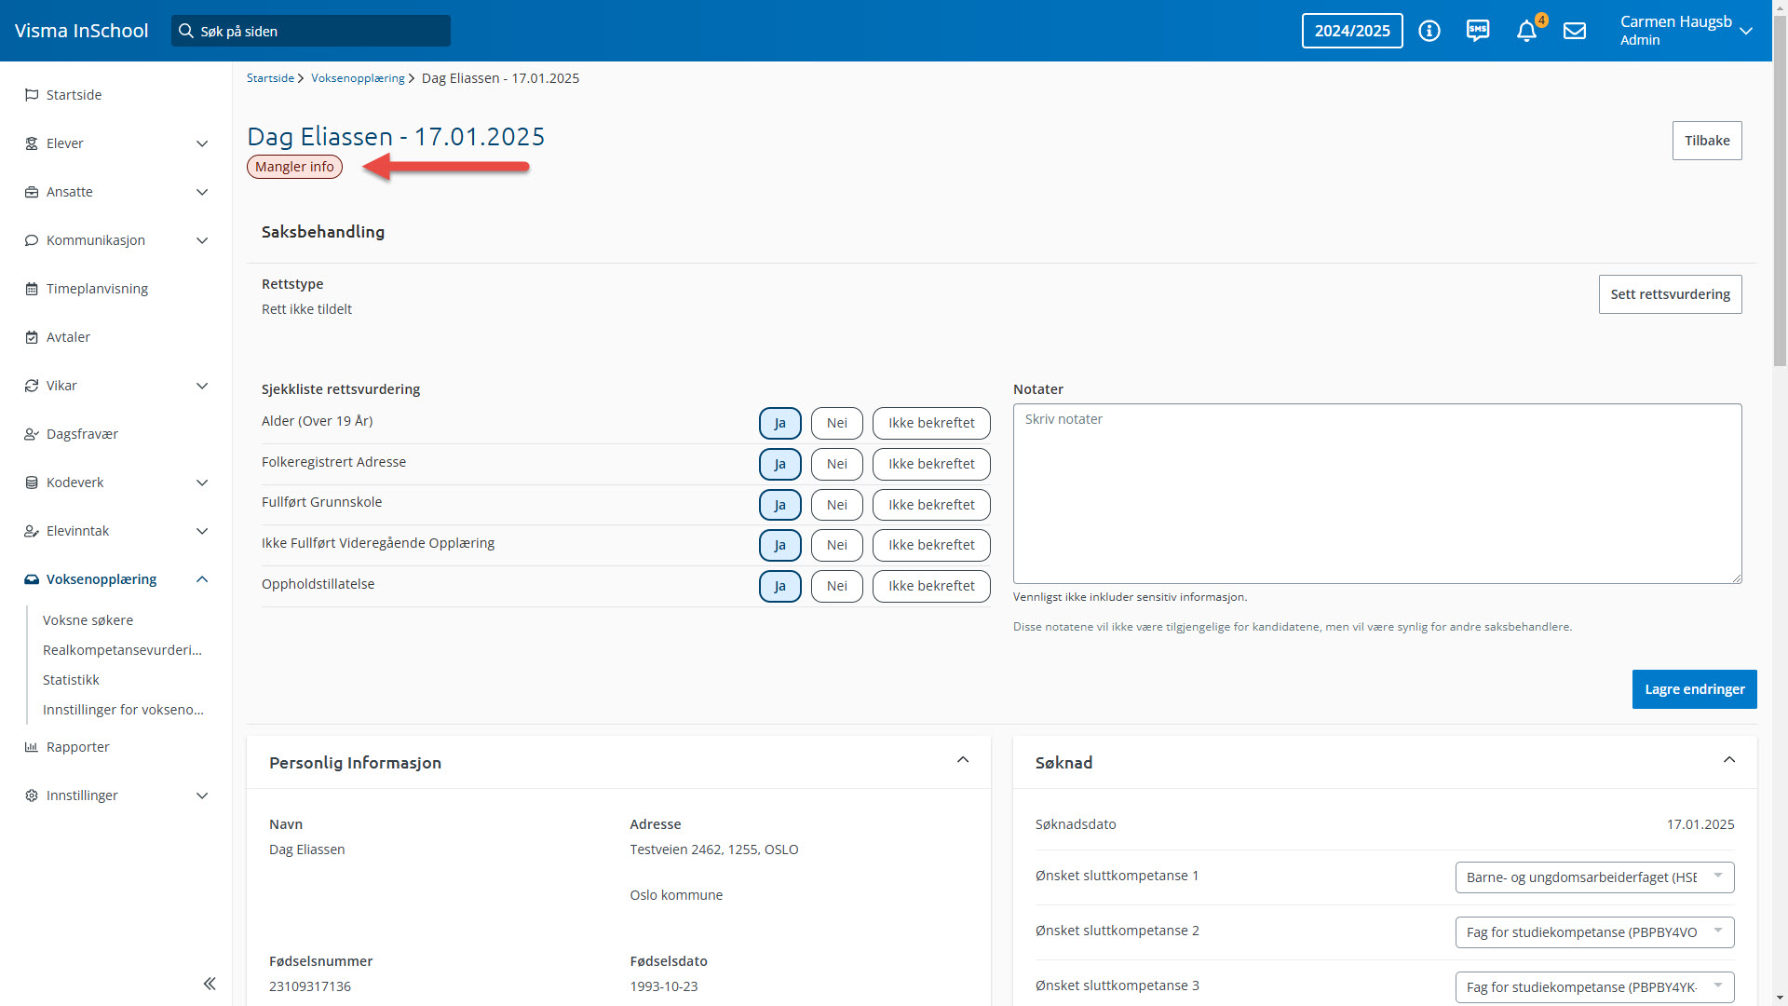Viewport: 1788px width, 1006px height.
Task: Open the notifications bell icon
Action: tap(1525, 32)
